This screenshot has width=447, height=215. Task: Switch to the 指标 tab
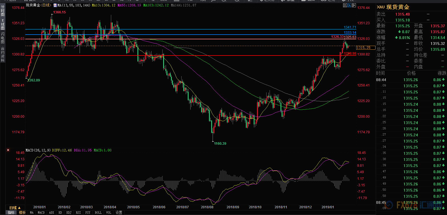click(x=11, y=212)
